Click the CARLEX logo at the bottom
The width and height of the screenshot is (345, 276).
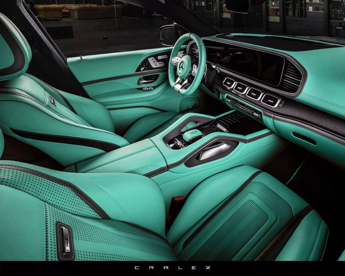[172, 267]
